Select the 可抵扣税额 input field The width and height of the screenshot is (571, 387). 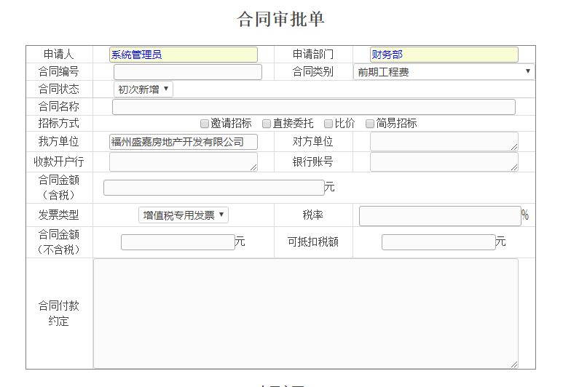tap(438, 242)
